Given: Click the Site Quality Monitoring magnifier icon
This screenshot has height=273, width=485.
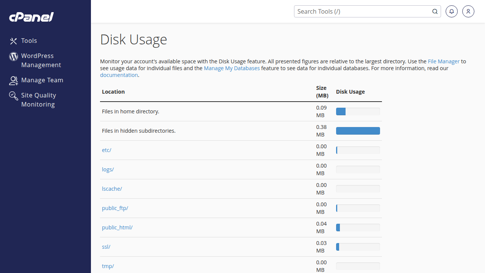Looking at the screenshot, I should click(x=14, y=96).
